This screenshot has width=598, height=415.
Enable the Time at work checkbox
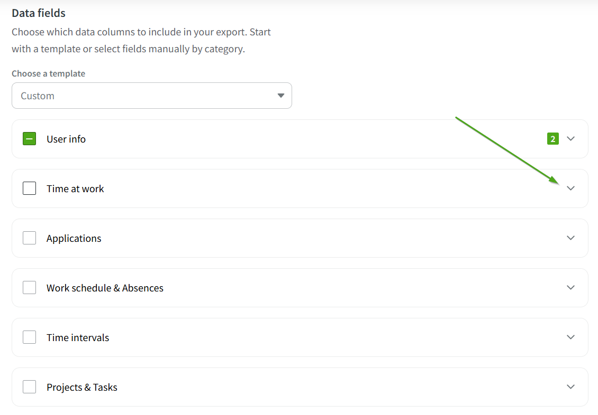click(29, 188)
